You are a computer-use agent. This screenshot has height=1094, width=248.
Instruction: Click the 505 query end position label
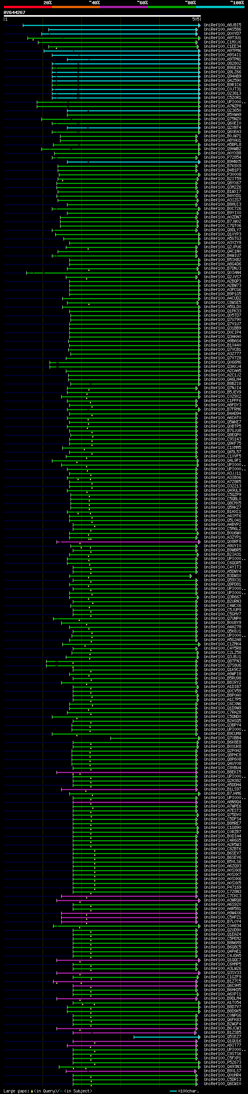(195, 19)
